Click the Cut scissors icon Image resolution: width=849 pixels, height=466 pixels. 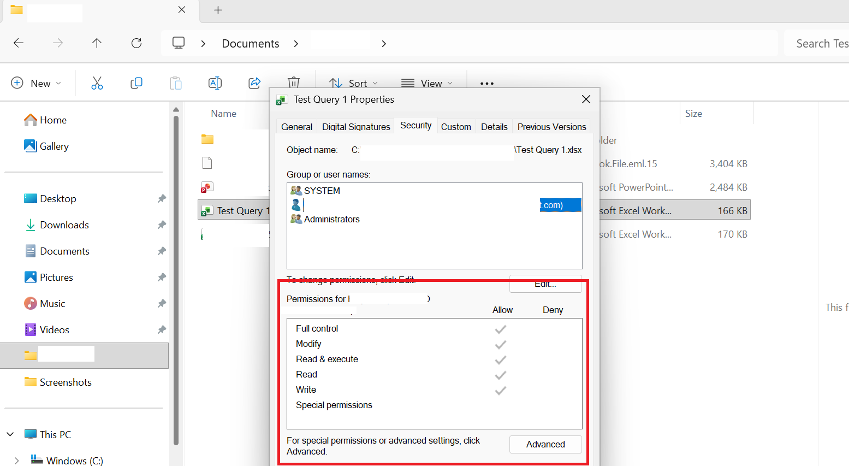point(97,83)
